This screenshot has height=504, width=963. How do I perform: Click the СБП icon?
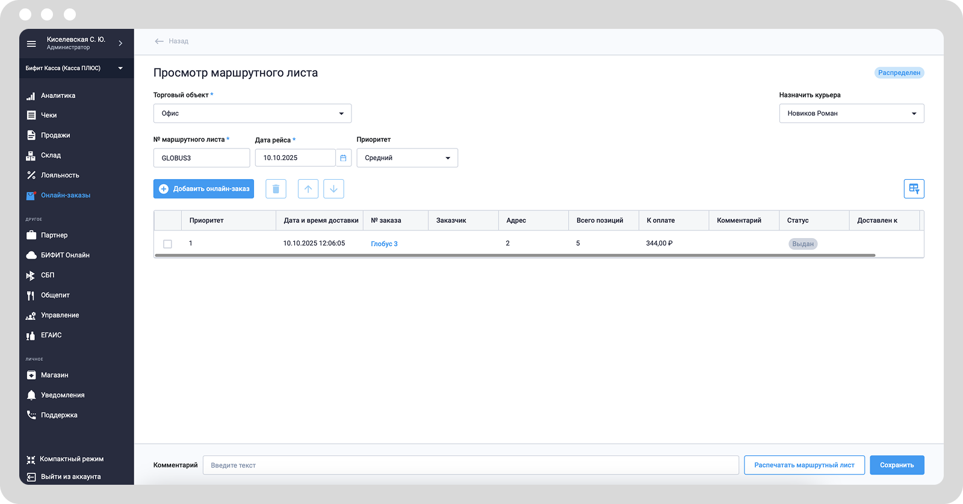[x=31, y=275]
